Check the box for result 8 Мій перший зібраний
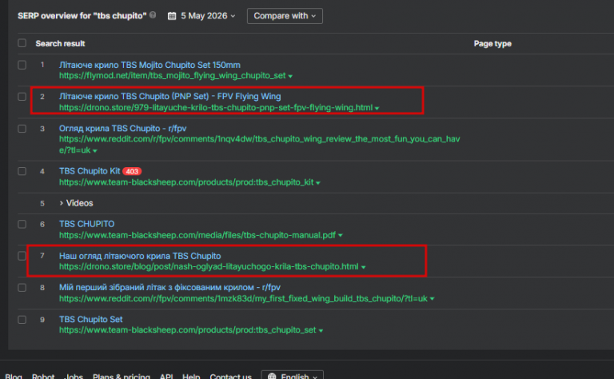614x379 pixels. pyautogui.click(x=22, y=288)
